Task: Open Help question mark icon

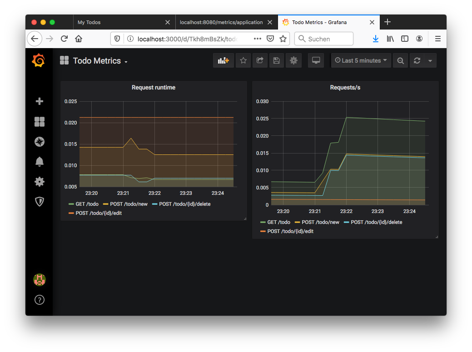Action: pos(40,300)
